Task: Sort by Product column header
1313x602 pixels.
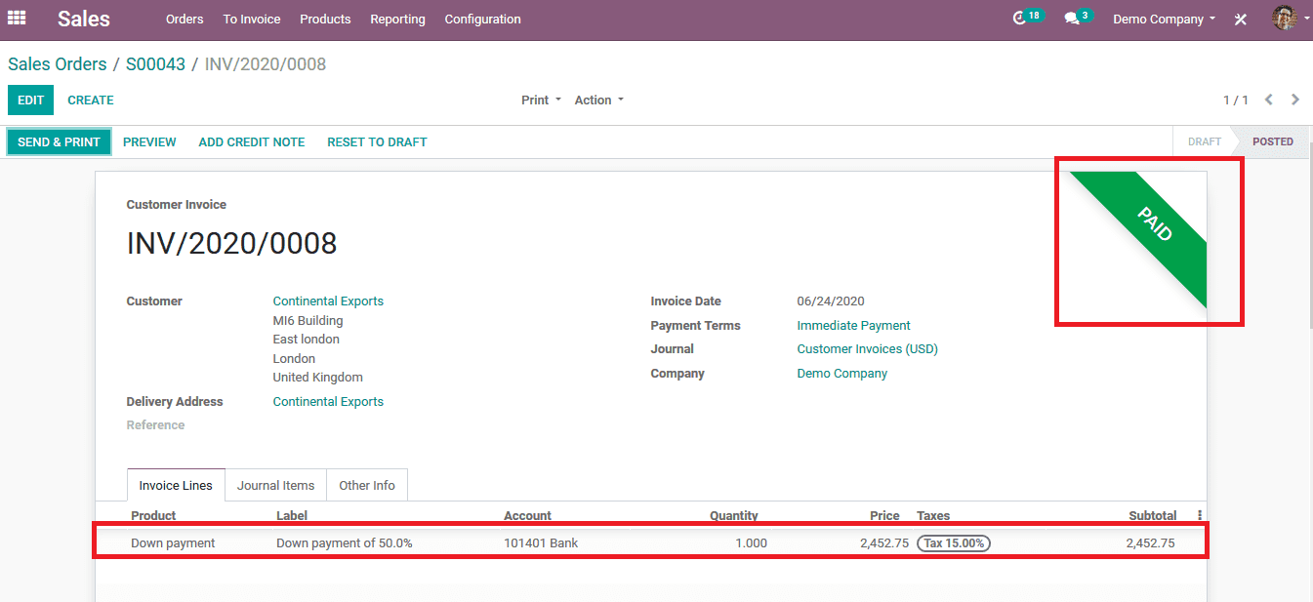Action: [153, 516]
